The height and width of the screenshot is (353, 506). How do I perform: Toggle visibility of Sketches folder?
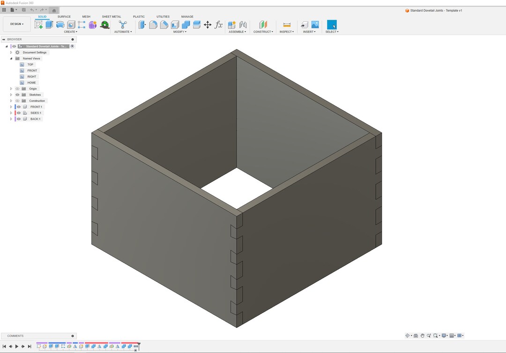(x=17, y=94)
